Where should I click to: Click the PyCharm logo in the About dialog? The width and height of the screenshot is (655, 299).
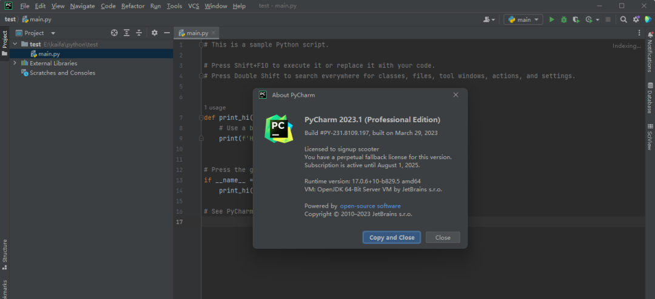279,129
